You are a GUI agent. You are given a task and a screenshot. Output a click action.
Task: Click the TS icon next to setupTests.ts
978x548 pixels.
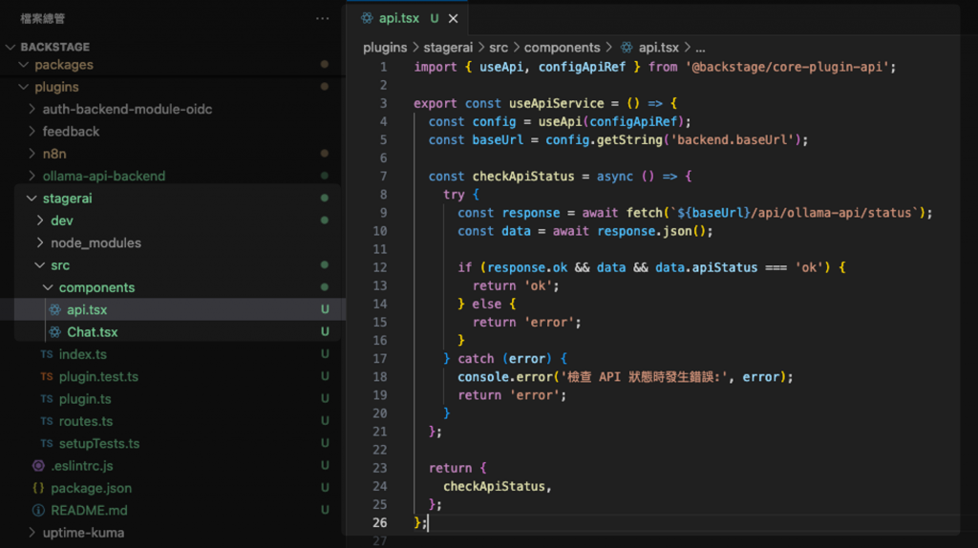tap(47, 443)
